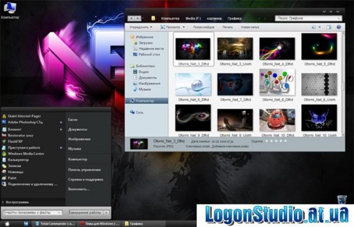Screen dimensions: 354x227
Task: Select thumbnail Oformi_Net_3_Dfhd
Action: click(x=194, y=49)
